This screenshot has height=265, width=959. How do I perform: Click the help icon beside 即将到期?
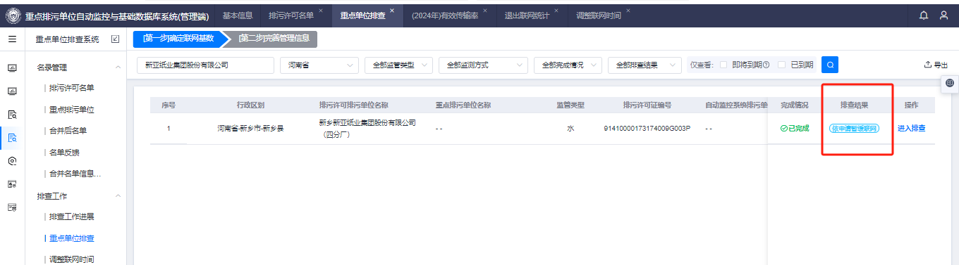point(766,65)
